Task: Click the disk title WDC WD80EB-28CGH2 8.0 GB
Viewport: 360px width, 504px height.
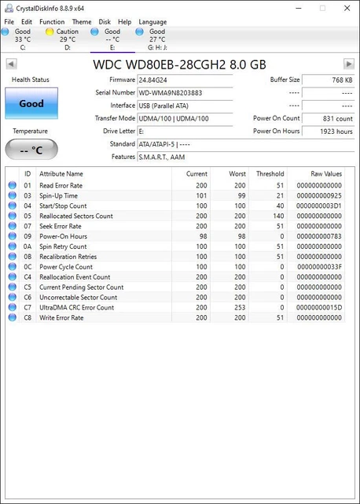Action: [179, 65]
